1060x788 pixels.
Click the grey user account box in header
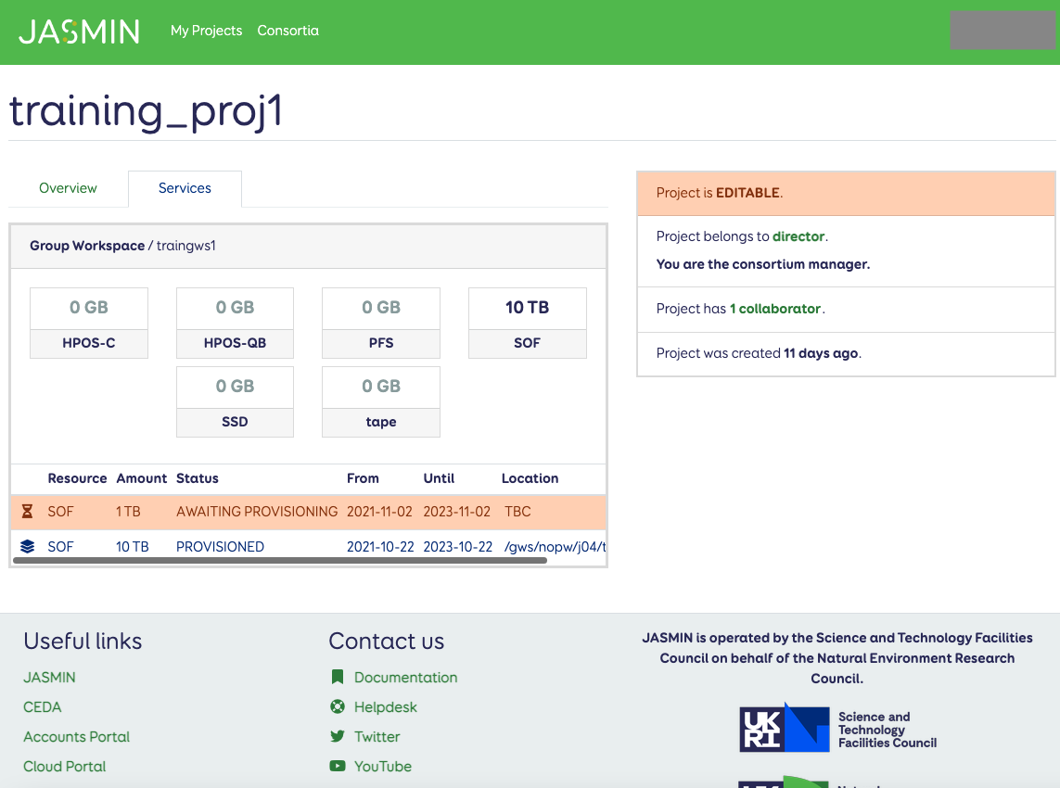coord(1003,31)
